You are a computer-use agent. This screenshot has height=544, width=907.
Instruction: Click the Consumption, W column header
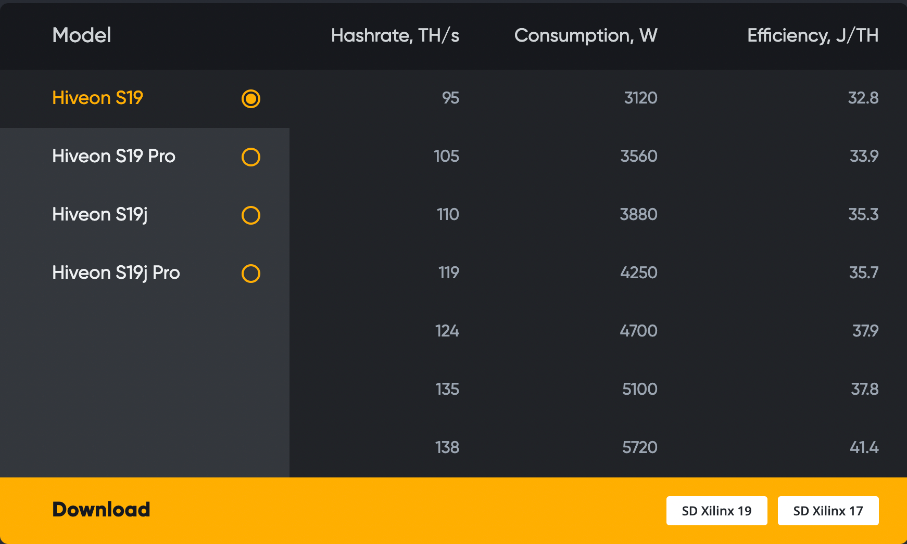click(x=586, y=35)
